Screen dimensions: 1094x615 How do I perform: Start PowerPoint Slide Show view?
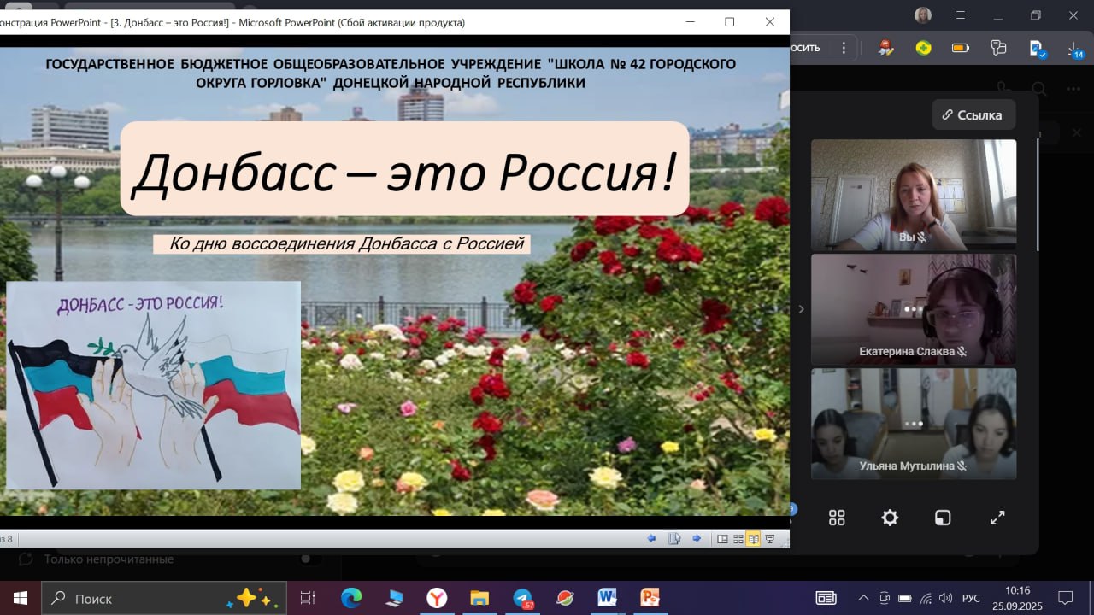(769, 539)
